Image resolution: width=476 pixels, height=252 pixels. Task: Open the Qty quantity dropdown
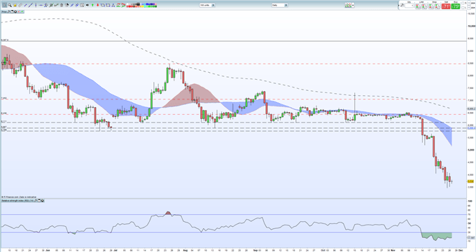pyautogui.click(x=409, y=6)
